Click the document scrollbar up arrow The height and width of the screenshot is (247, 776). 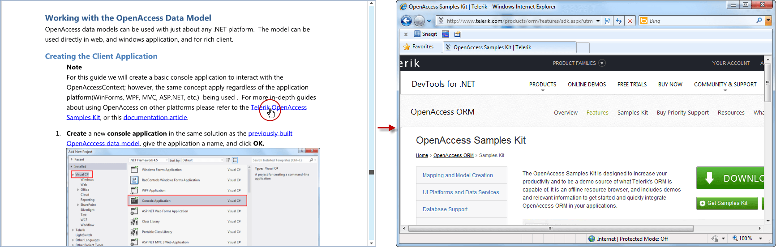coord(371,3)
